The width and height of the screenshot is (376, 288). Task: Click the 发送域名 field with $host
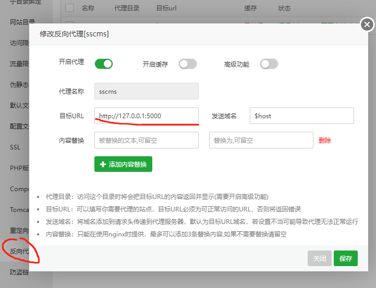302,116
